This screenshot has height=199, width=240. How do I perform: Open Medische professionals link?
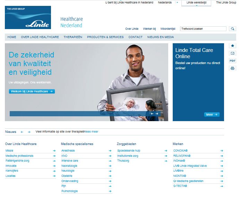[x=19, y=156]
